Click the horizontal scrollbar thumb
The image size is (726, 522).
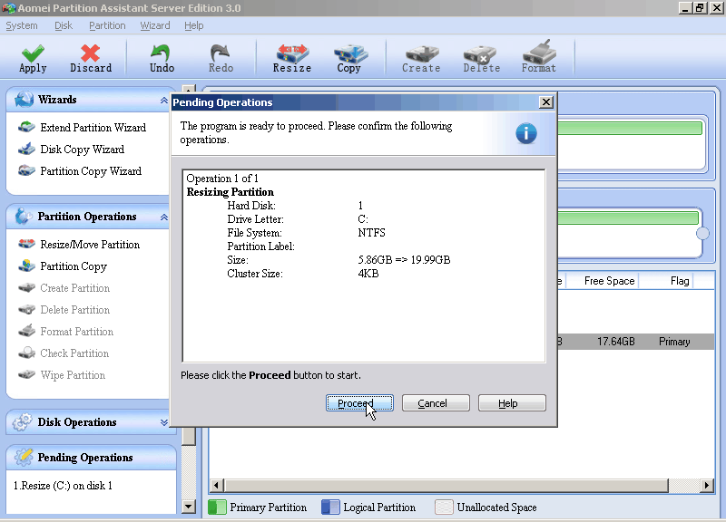click(x=446, y=486)
